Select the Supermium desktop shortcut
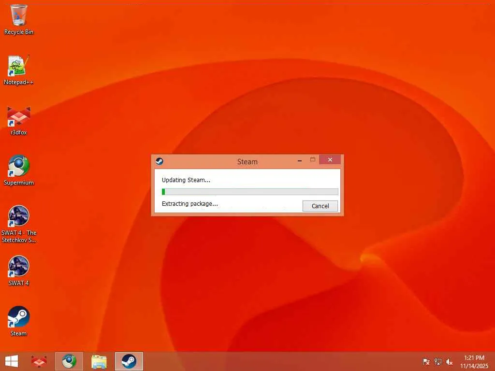This screenshot has width=495, height=371. click(x=19, y=171)
